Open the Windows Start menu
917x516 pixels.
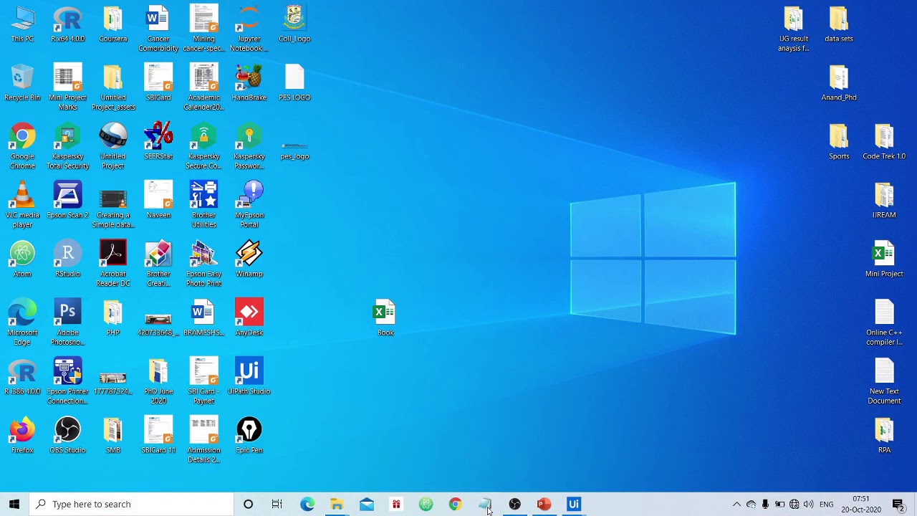(14, 504)
